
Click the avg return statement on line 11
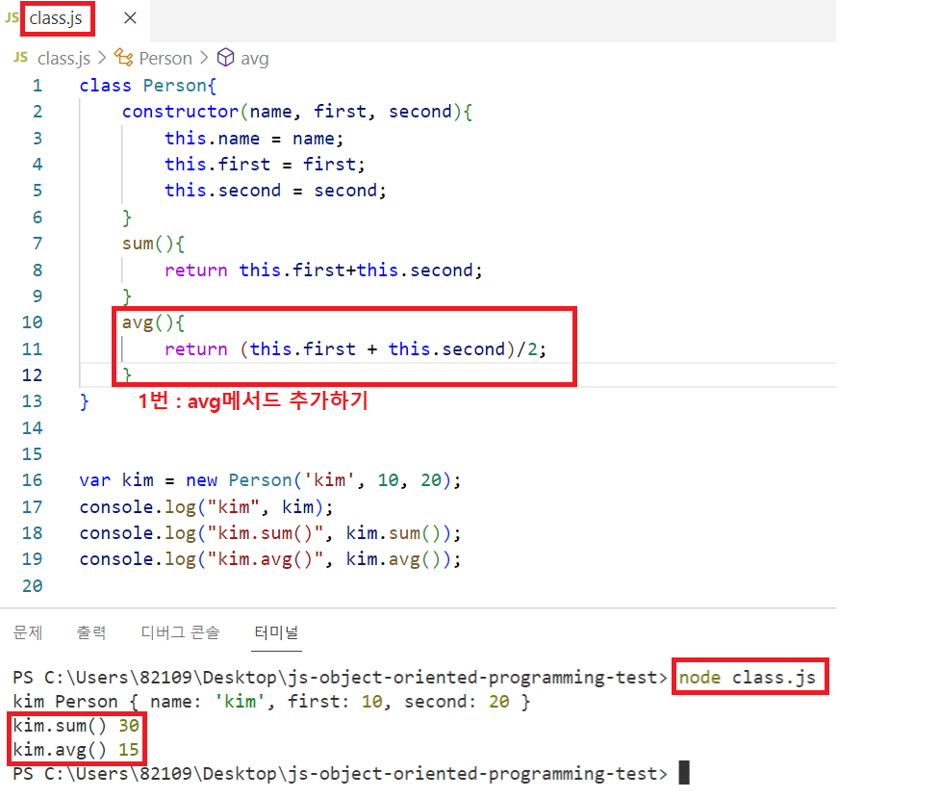tap(355, 349)
